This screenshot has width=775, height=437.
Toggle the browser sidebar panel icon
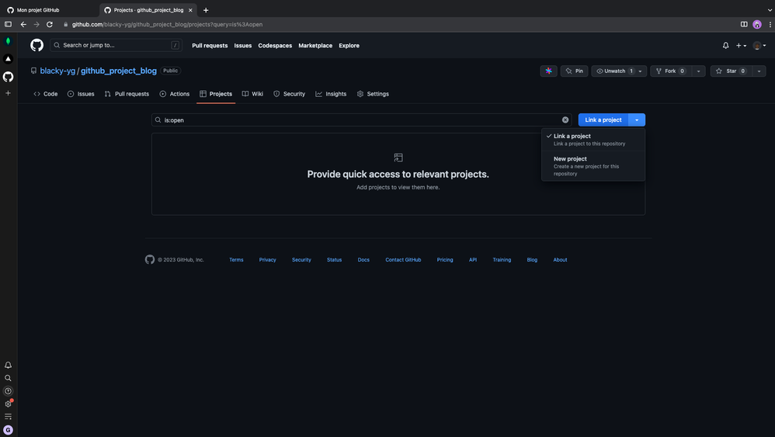(8, 24)
